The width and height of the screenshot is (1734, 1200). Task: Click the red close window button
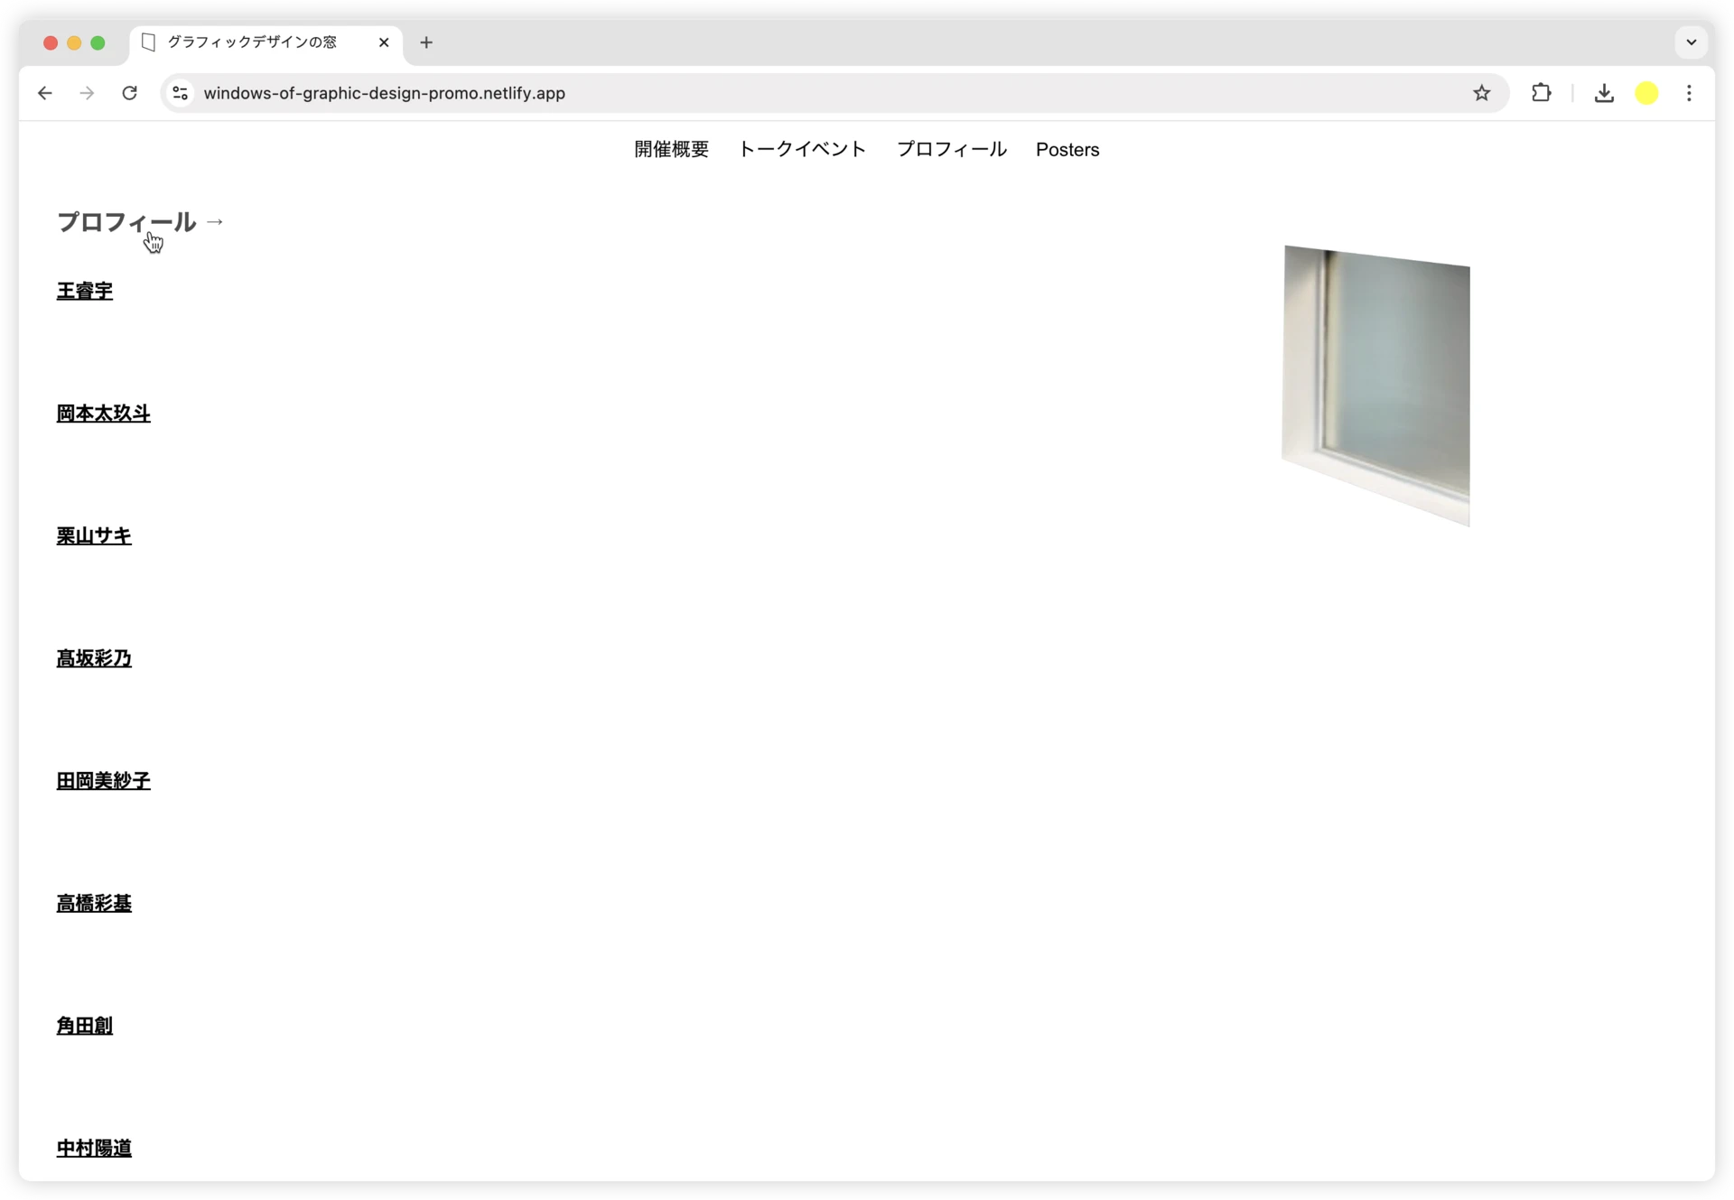click(x=51, y=42)
